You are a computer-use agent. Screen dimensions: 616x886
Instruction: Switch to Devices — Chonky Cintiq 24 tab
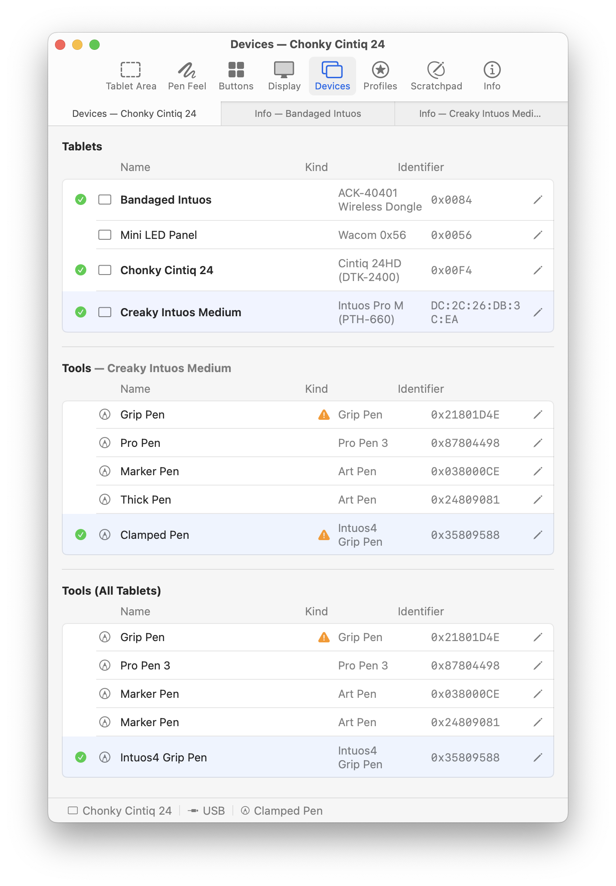[x=134, y=113]
